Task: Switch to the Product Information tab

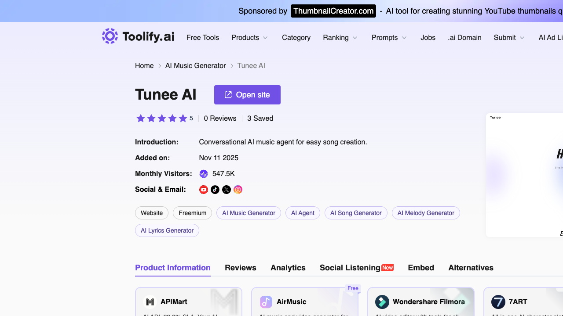Action: [173, 268]
